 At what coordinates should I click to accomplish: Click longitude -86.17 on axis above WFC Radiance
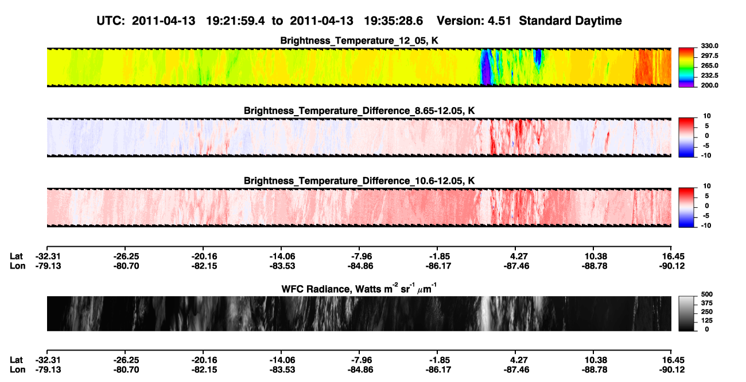click(437, 266)
